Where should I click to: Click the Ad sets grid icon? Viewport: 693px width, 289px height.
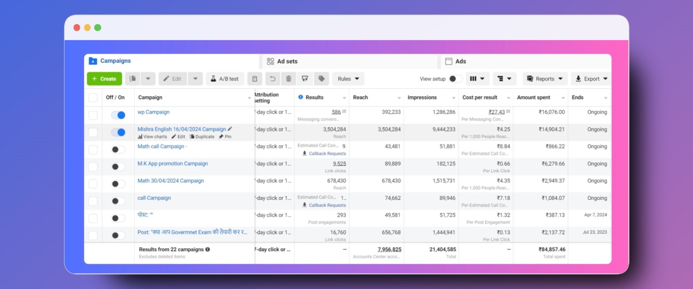(270, 61)
